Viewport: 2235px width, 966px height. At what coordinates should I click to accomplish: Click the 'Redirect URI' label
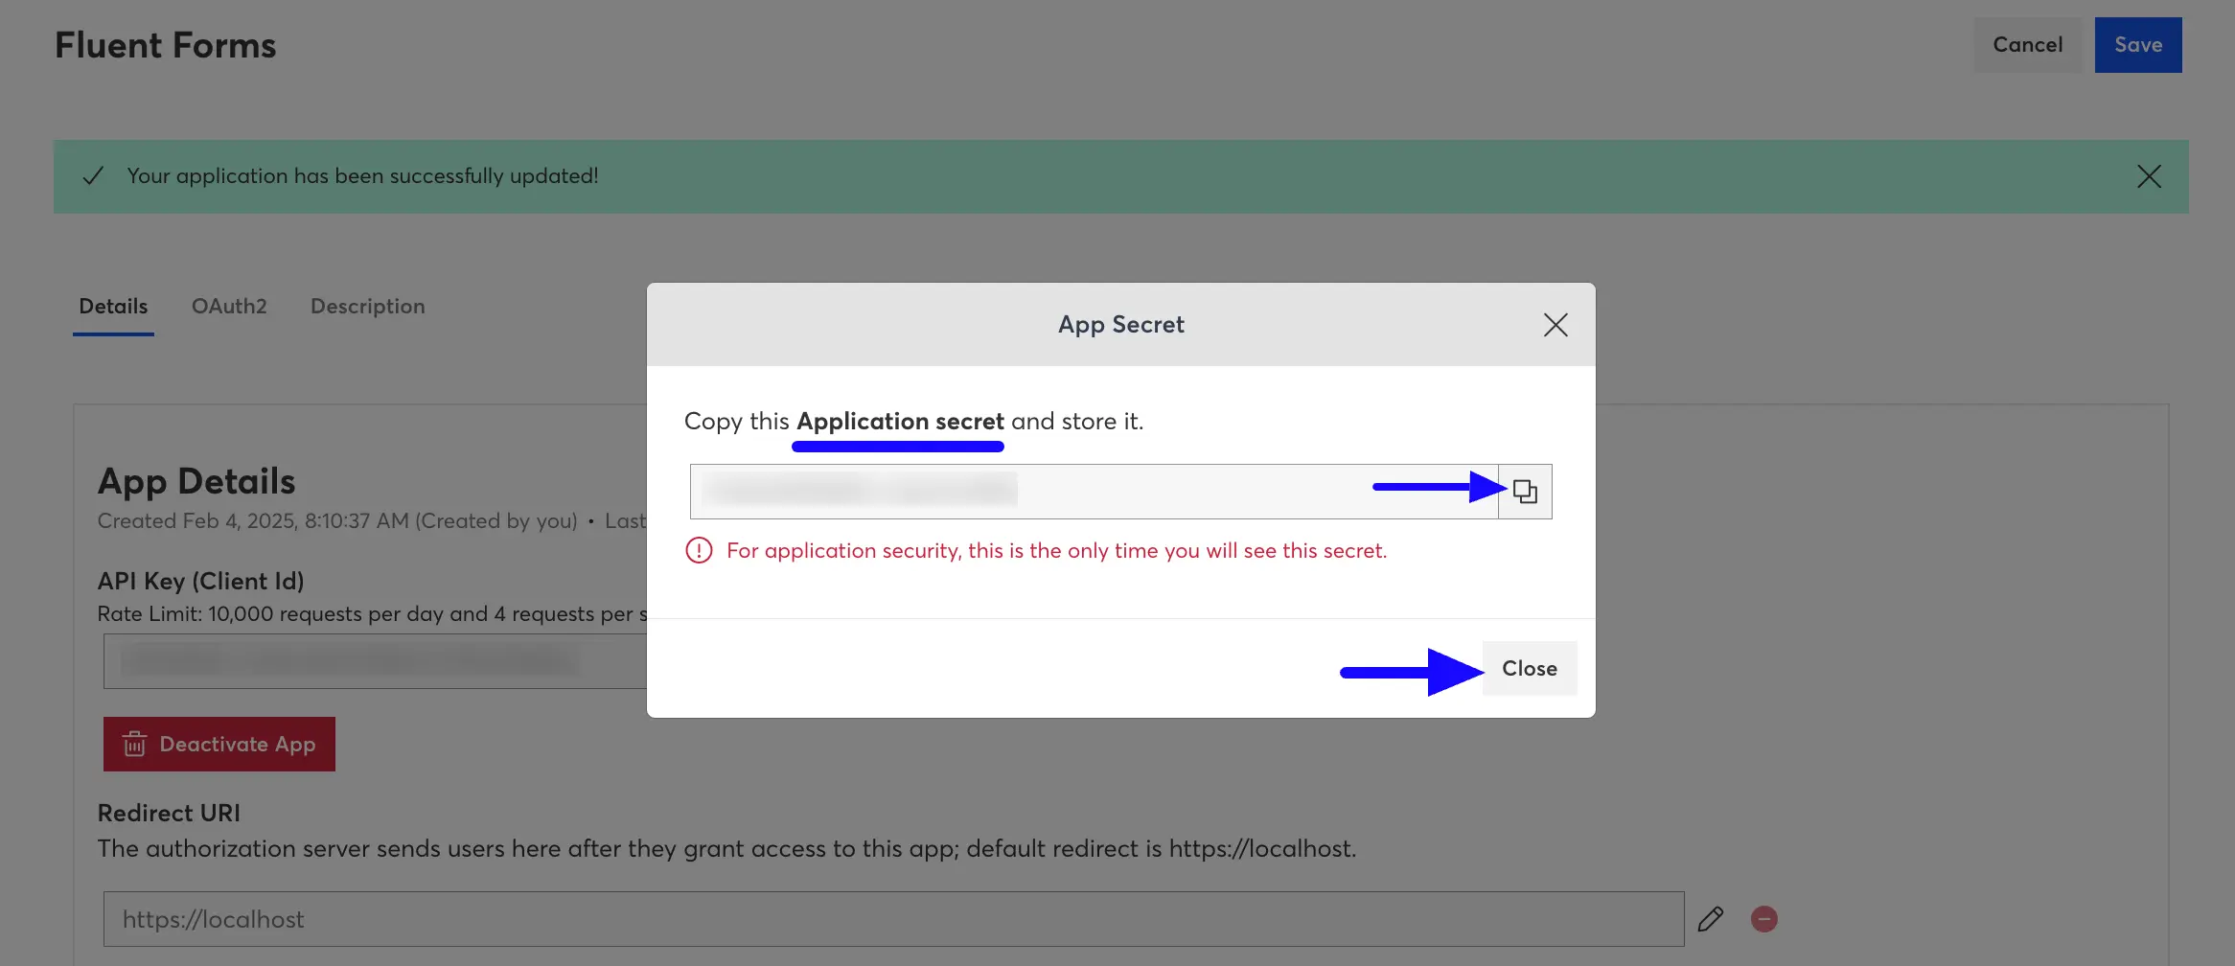169,813
